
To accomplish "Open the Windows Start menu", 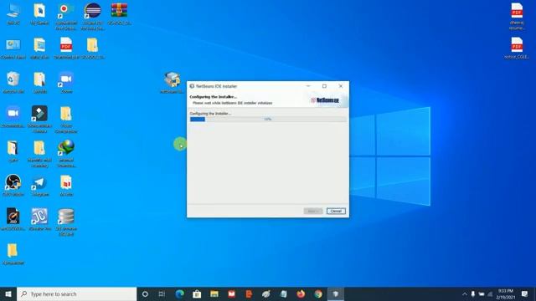I will click(8, 293).
